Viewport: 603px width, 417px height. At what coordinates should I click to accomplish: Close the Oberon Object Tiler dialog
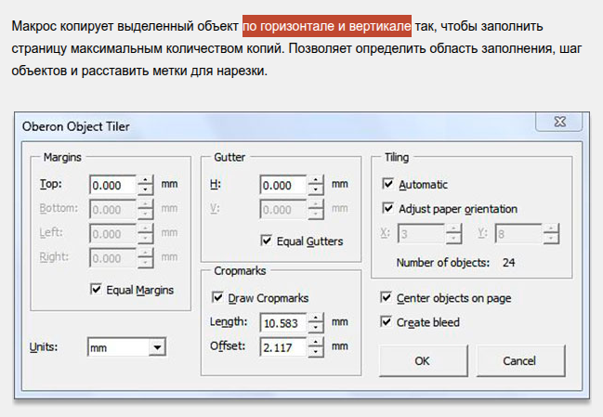point(559,122)
